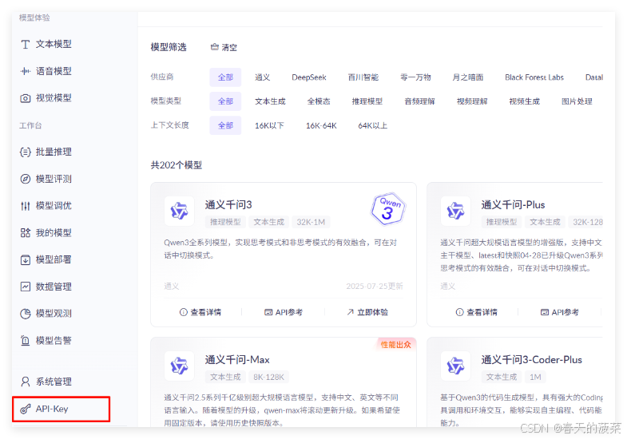The image size is (627, 439).
Task: Click the 批量推理 batch inference icon
Action: 26,152
